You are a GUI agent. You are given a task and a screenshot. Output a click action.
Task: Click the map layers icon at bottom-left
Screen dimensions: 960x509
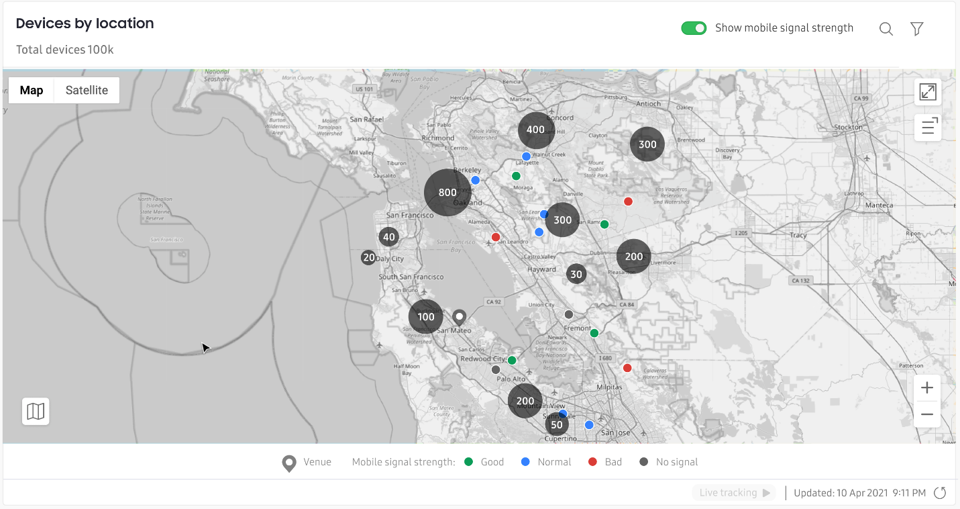coord(36,411)
